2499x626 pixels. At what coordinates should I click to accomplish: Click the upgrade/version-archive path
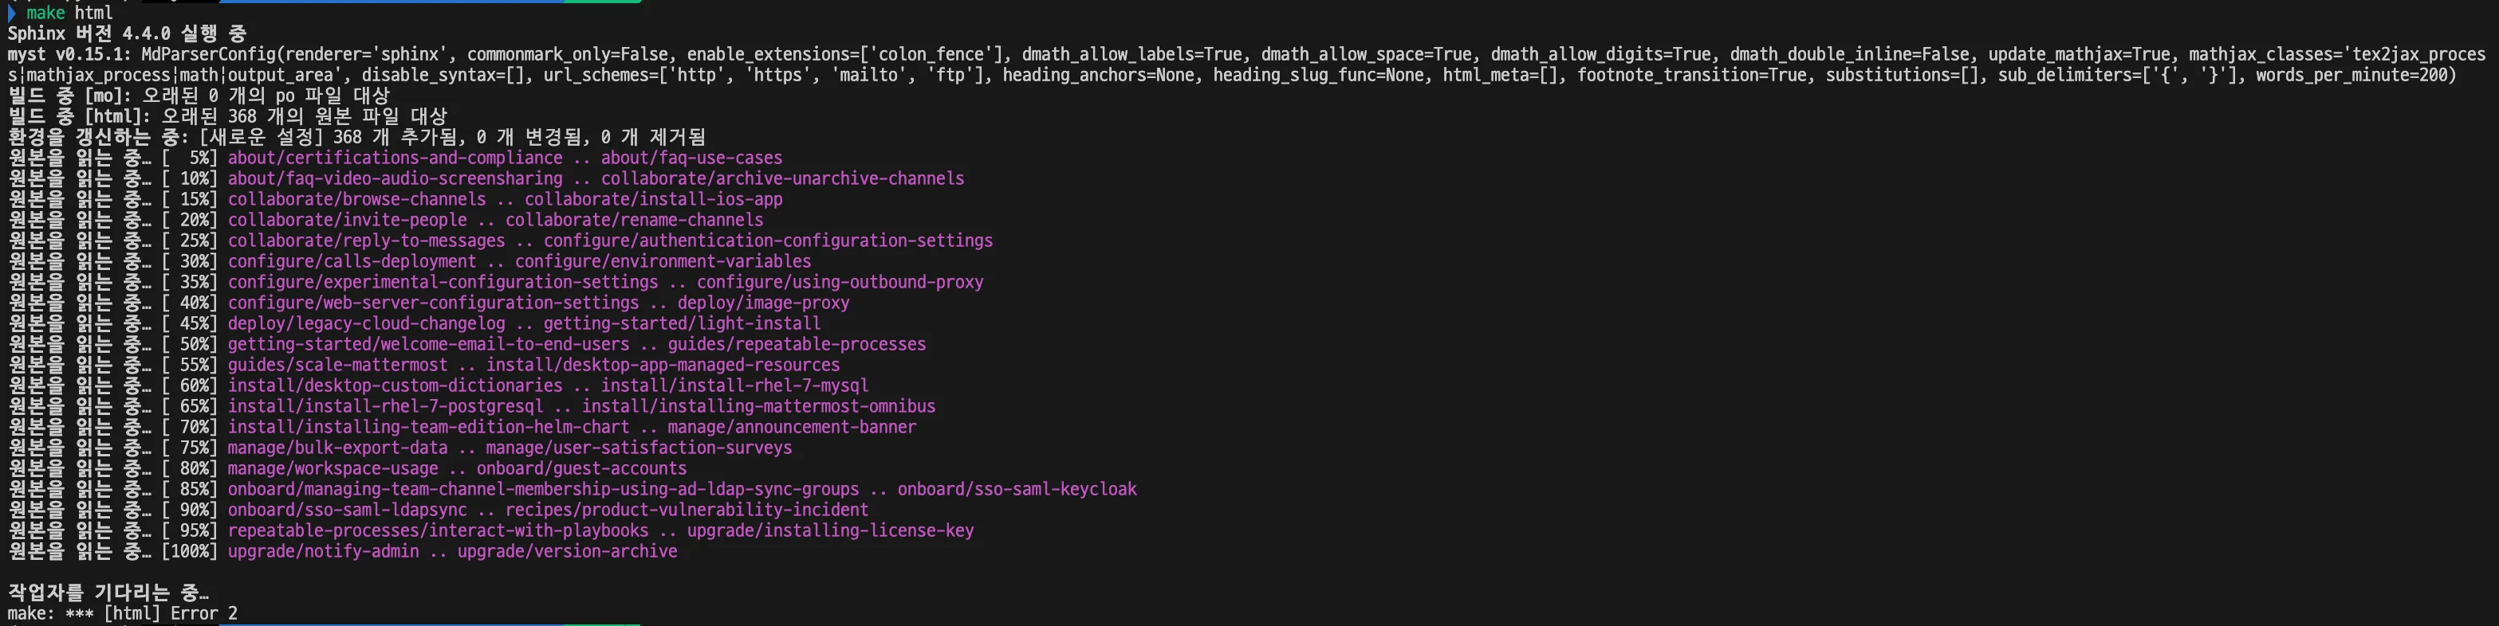click(x=567, y=551)
